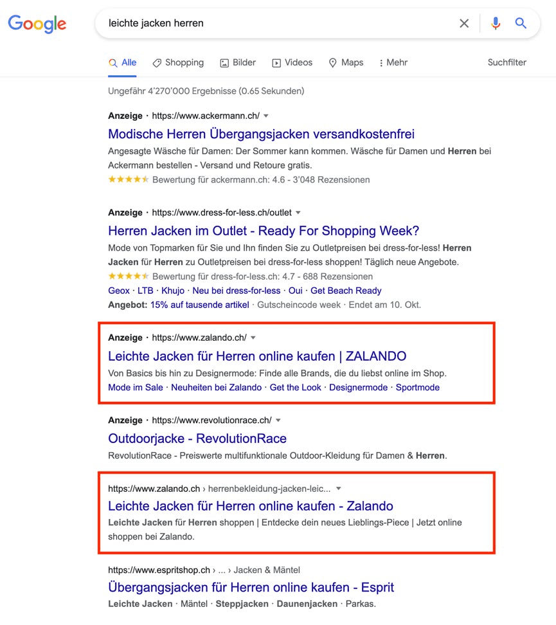556x625 pixels.
Task: Open the Esprit Übergangsjacken result
Action: point(251,587)
